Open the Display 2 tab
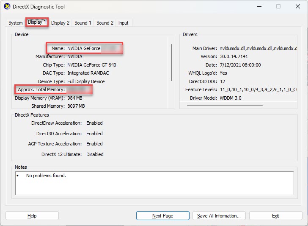This screenshot has height=226, width=308. [x=60, y=23]
